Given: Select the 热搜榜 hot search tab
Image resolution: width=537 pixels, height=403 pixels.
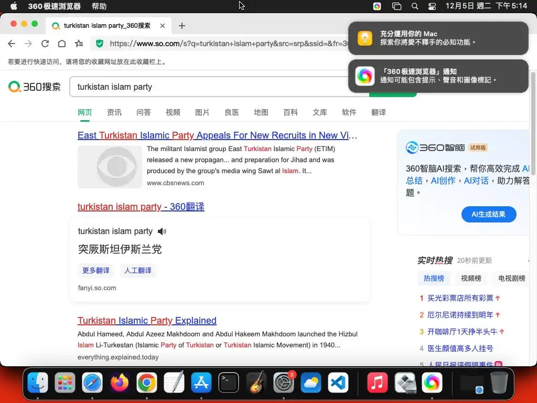Looking at the screenshot, I should [434, 278].
